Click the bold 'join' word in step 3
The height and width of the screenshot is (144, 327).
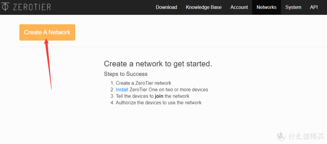point(159,96)
